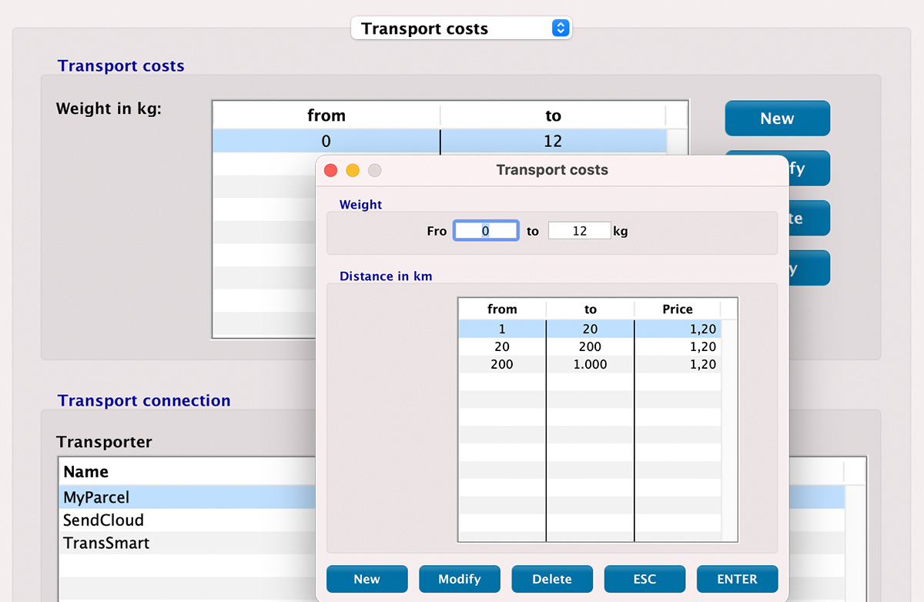Select MyParcel in the Transporter list
The height and width of the screenshot is (602, 924).
pos(154,497)
